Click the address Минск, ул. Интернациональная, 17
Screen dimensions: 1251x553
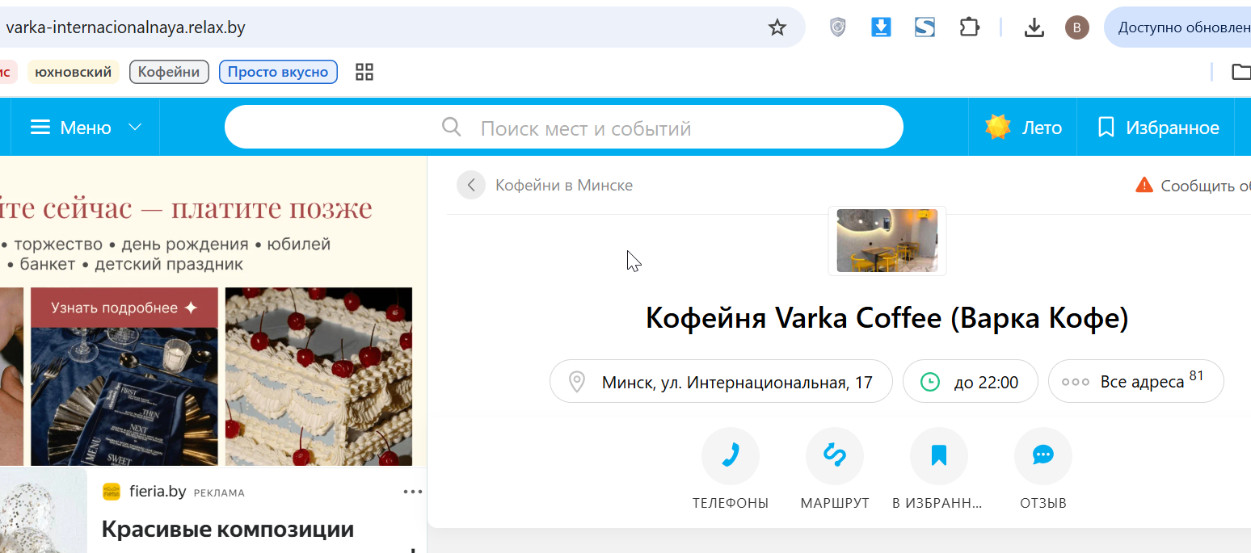[721, 382]
